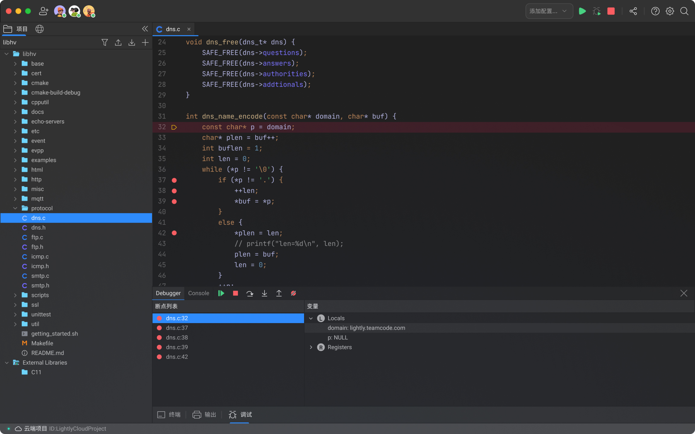This screenshot has height=434, width=695.
Task: Open the 调试 debug tab
Action: tap(240, 415)
